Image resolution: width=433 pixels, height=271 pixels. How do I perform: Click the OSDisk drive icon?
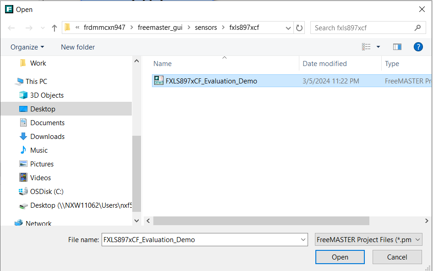click(23, 191)
